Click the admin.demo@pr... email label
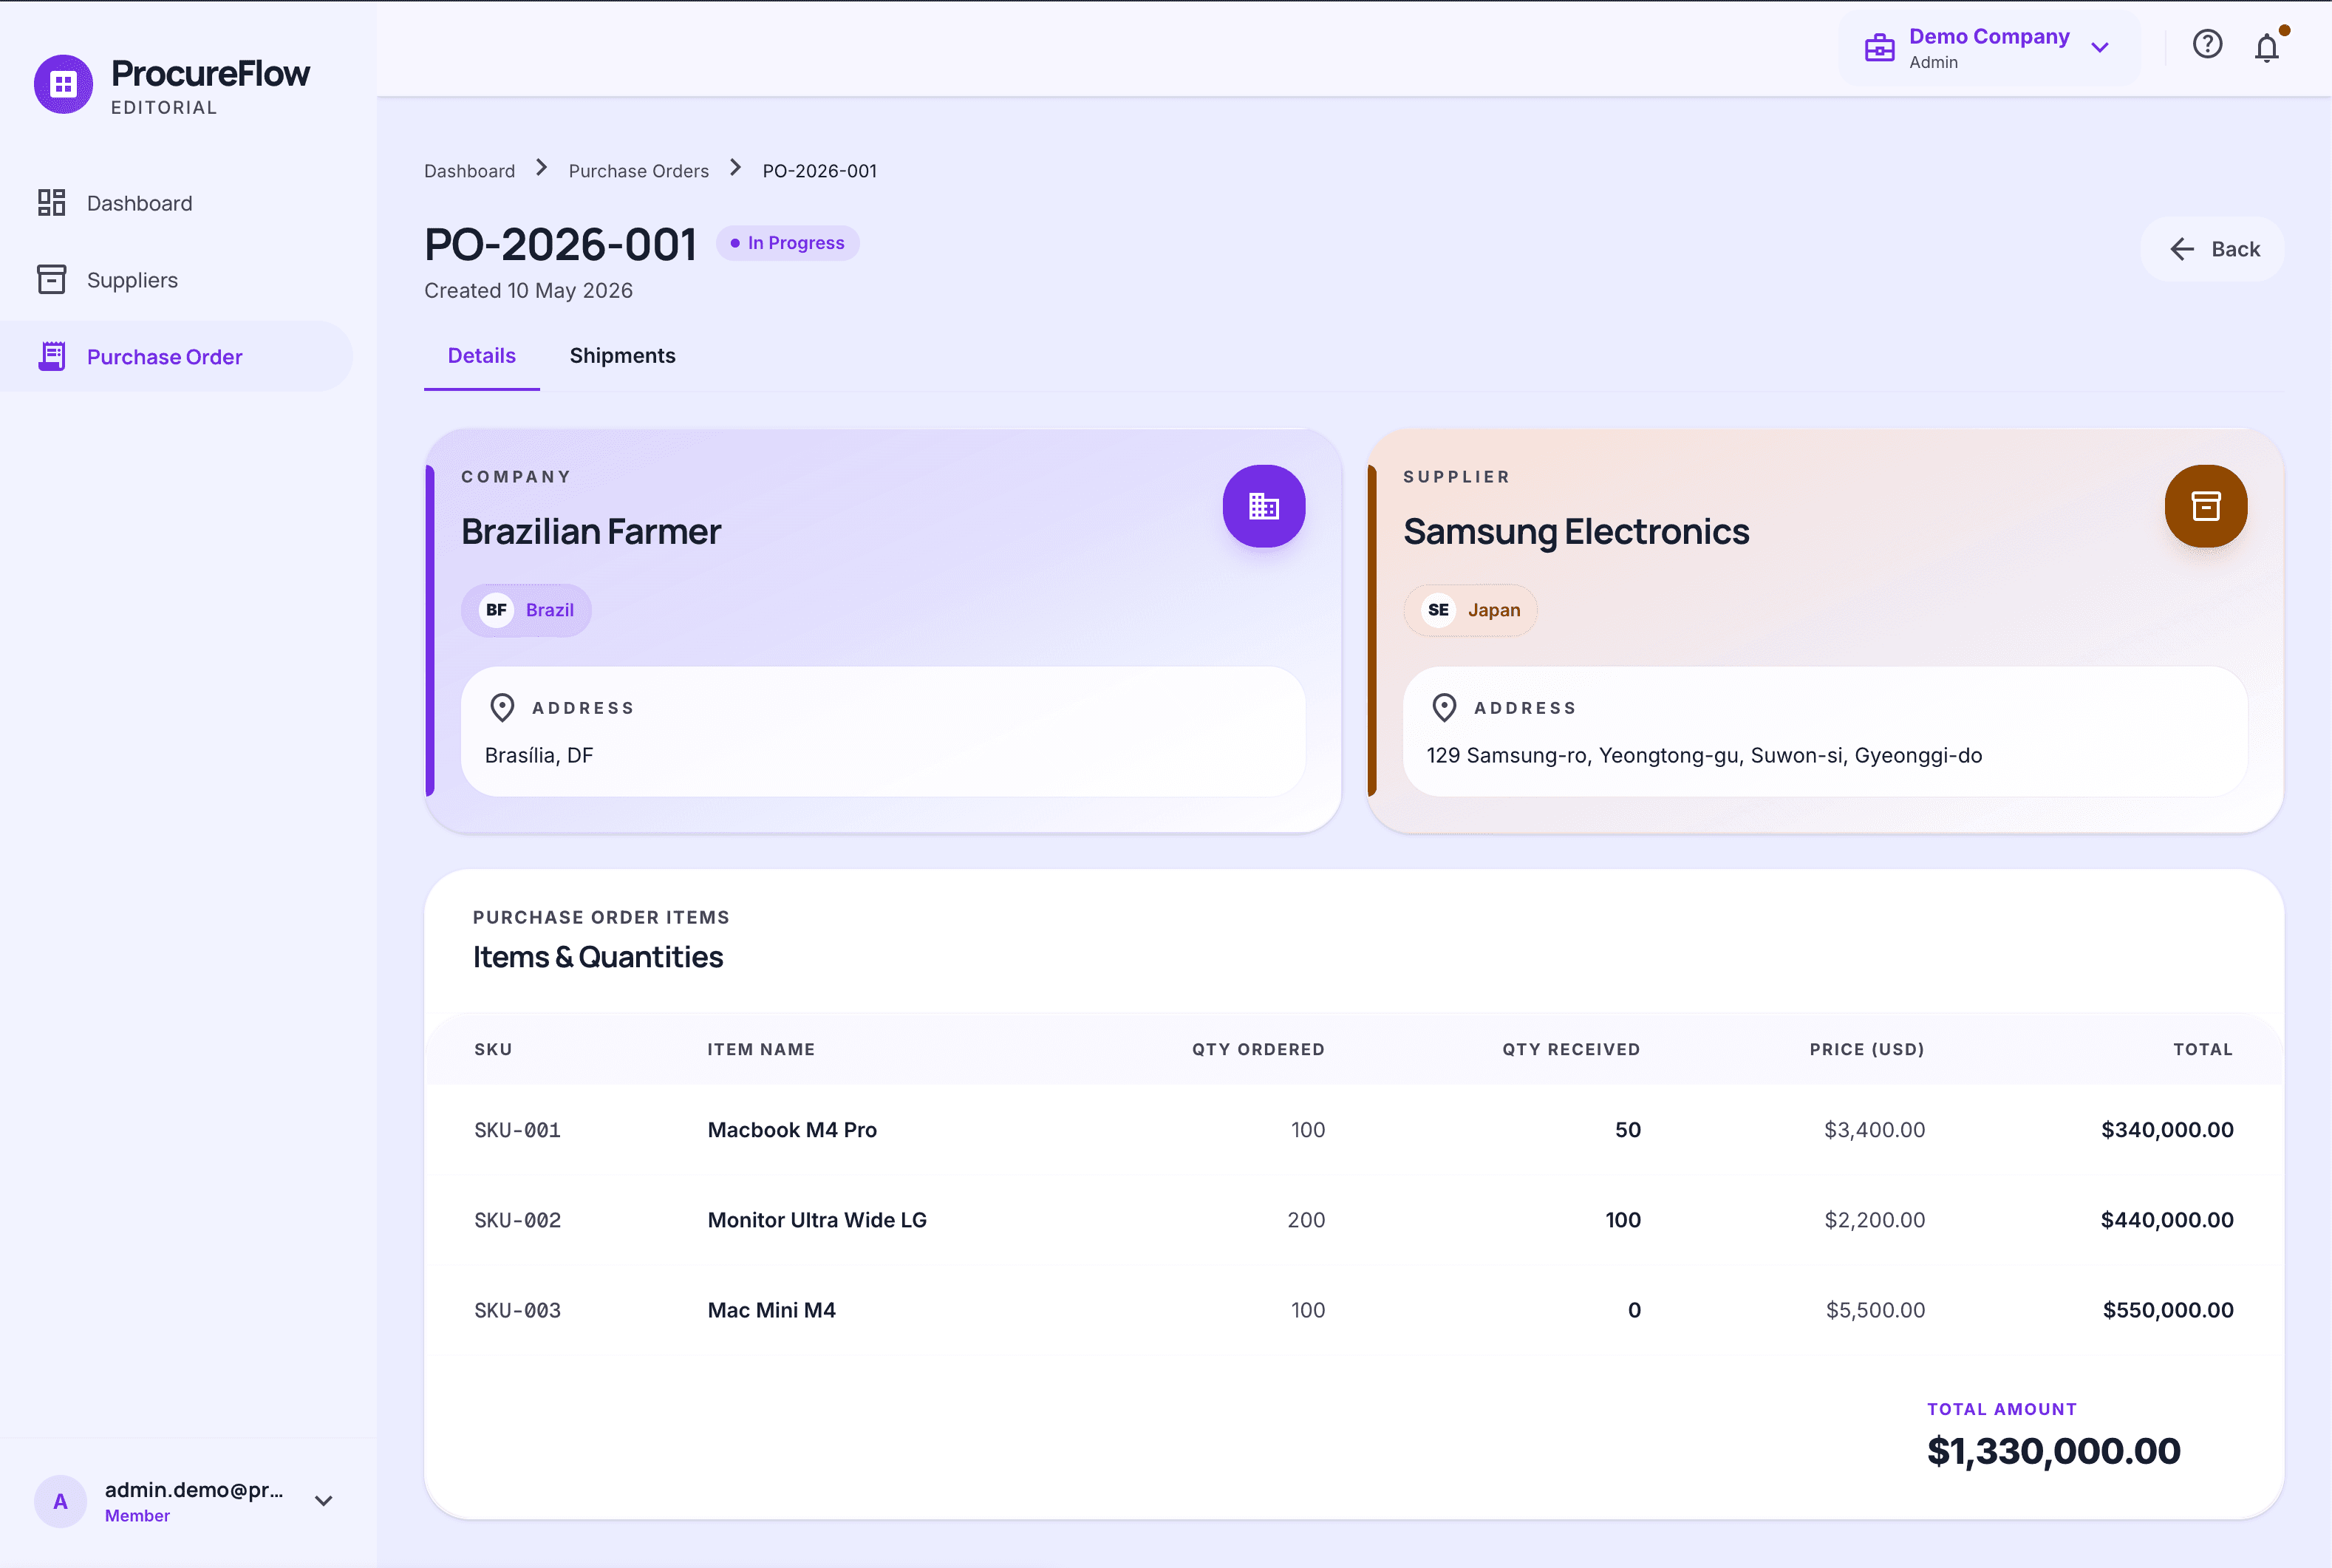The height and width of the screenshot is (1568, 2332). pyautogui.click(x=194, y=1490)
